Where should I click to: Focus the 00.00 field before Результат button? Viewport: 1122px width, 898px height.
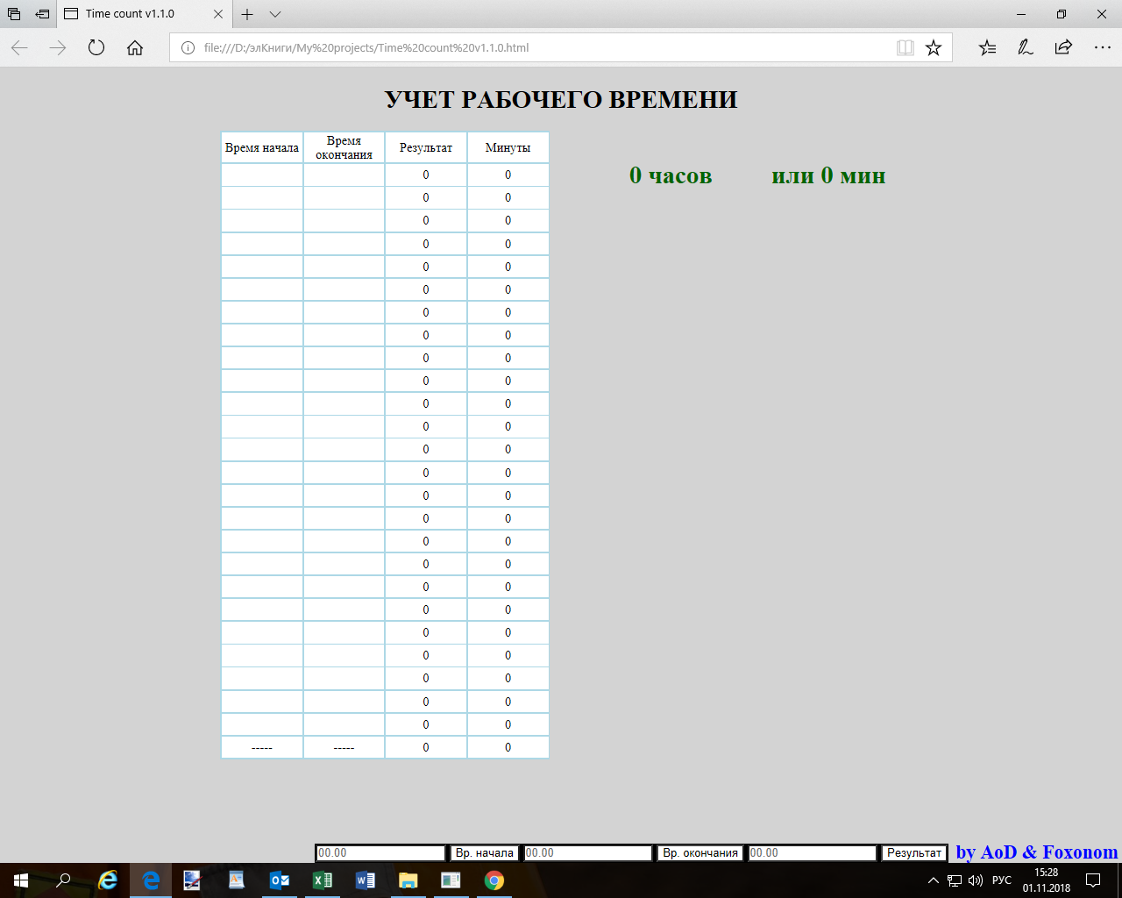[x=813, y=853]
